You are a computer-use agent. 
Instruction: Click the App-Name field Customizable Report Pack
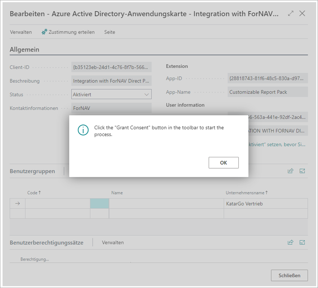coord(268,92)
